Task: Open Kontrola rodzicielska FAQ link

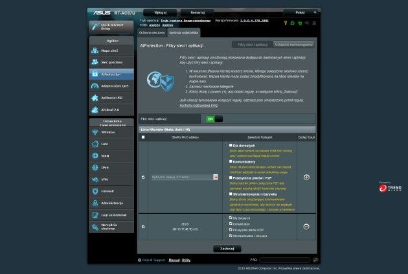Action: tap(199, 106)
